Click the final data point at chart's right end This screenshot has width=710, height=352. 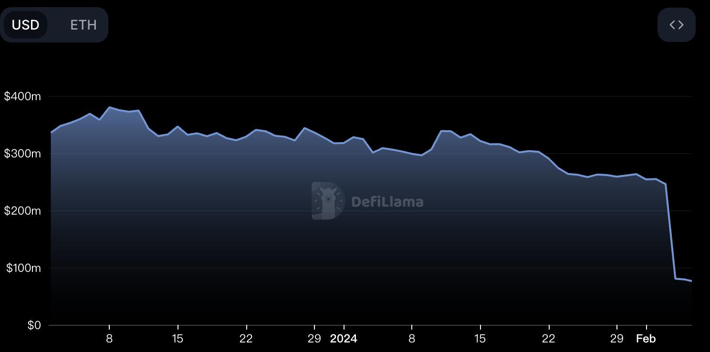tap(691, 281)
